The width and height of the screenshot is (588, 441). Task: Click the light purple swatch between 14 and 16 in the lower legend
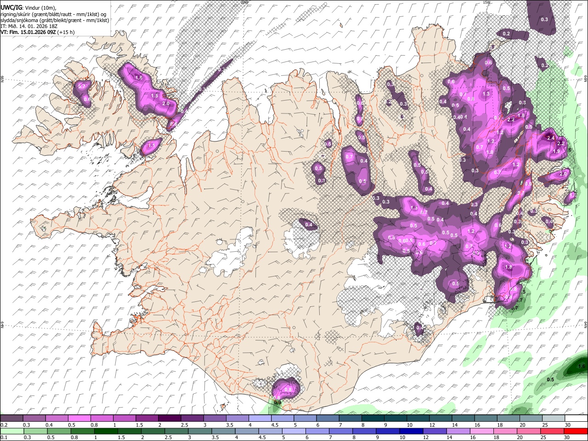pyautogui.click(x=458, y=431)
